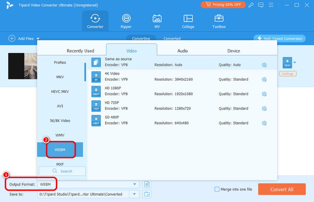This screenshot has width=314, height=202.
Task: Click the video thumbnail preview
Action: coord(23,66)
